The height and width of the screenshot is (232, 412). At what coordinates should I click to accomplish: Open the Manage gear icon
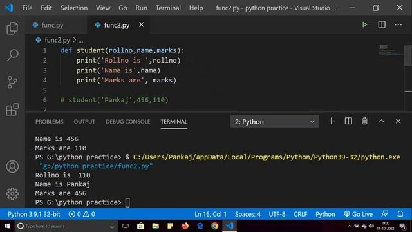(12, 194)
